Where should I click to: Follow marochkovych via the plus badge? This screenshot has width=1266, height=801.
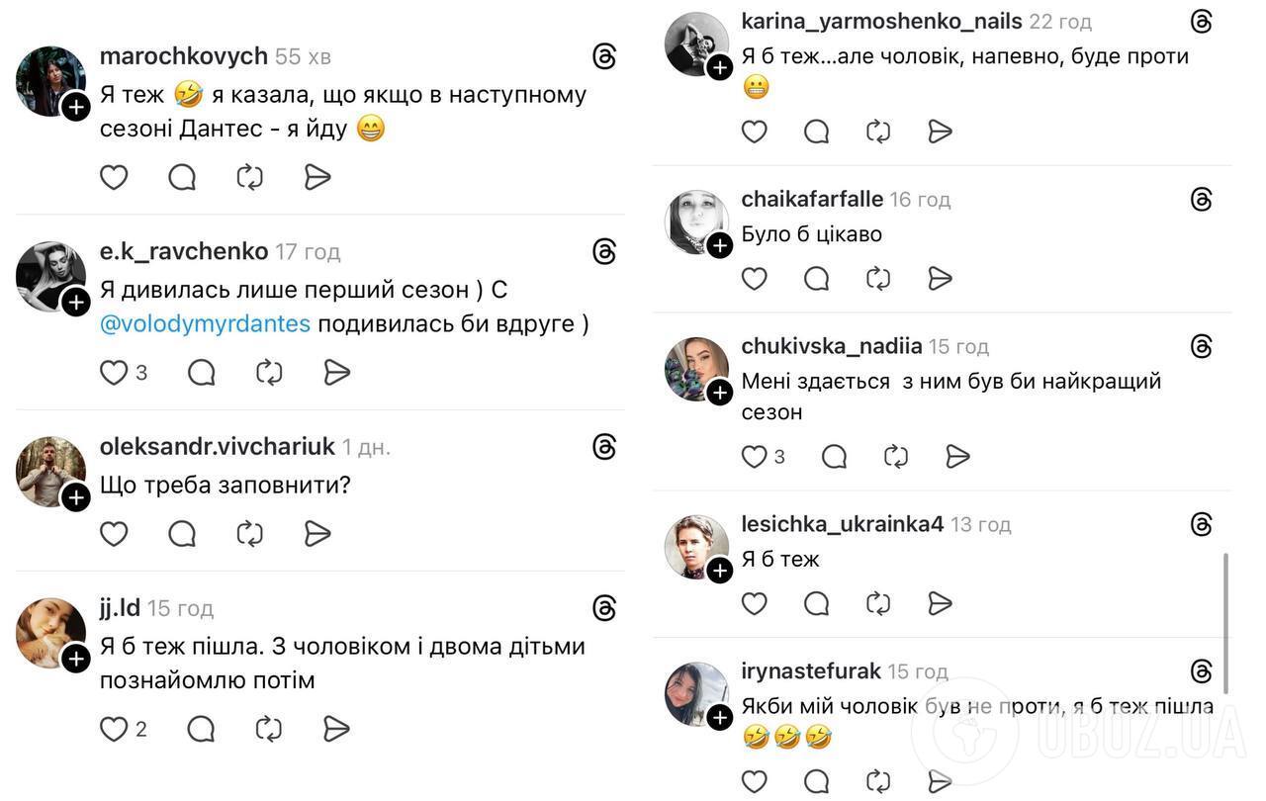pyautogui.click(x=75, y=106)
